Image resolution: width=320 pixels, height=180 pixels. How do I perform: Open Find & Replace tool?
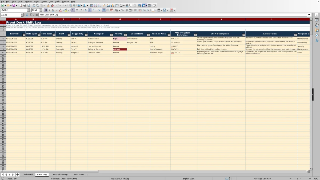(70, 5)
